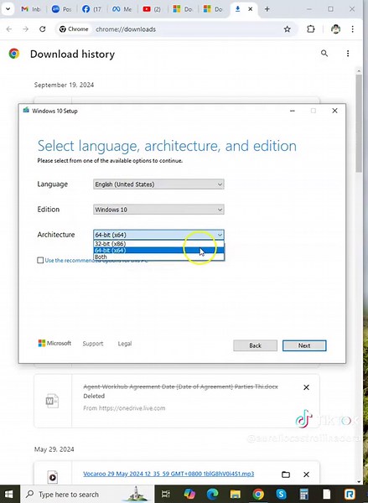The width and height of the screenshot is (368, 503).
Task: Open Chrome tab search chevron
Action: pyautogui.click(x=8, y=9)
